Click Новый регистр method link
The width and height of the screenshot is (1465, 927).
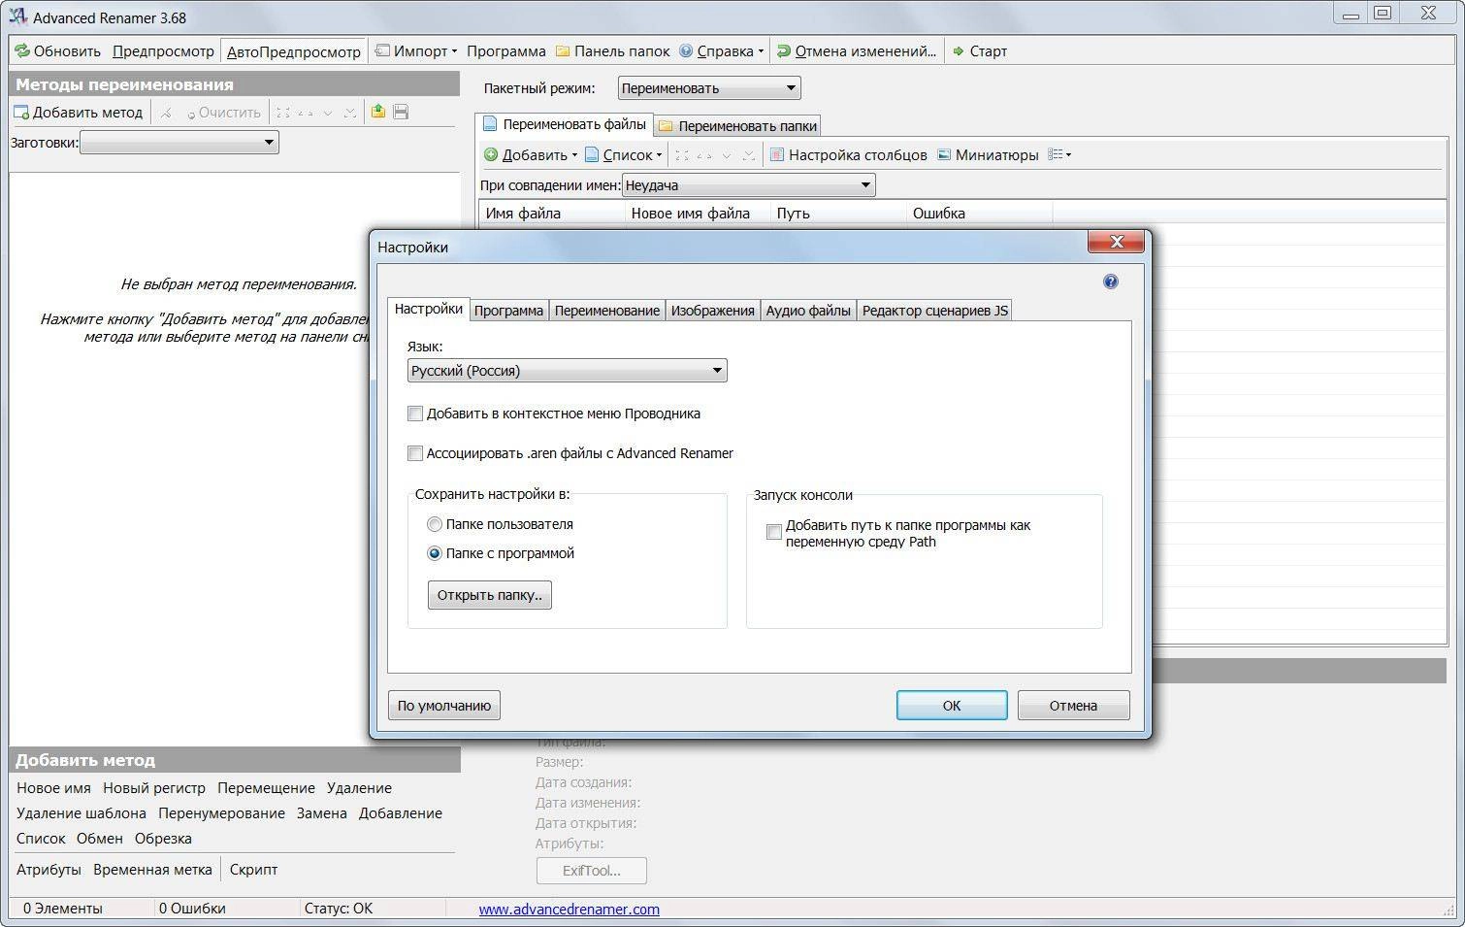154,788
